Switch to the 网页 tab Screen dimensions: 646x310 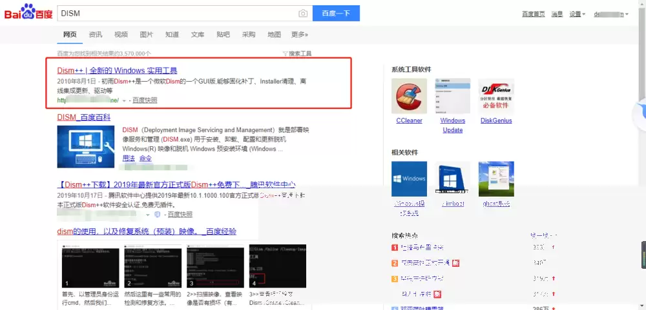(x=70, y=35)
